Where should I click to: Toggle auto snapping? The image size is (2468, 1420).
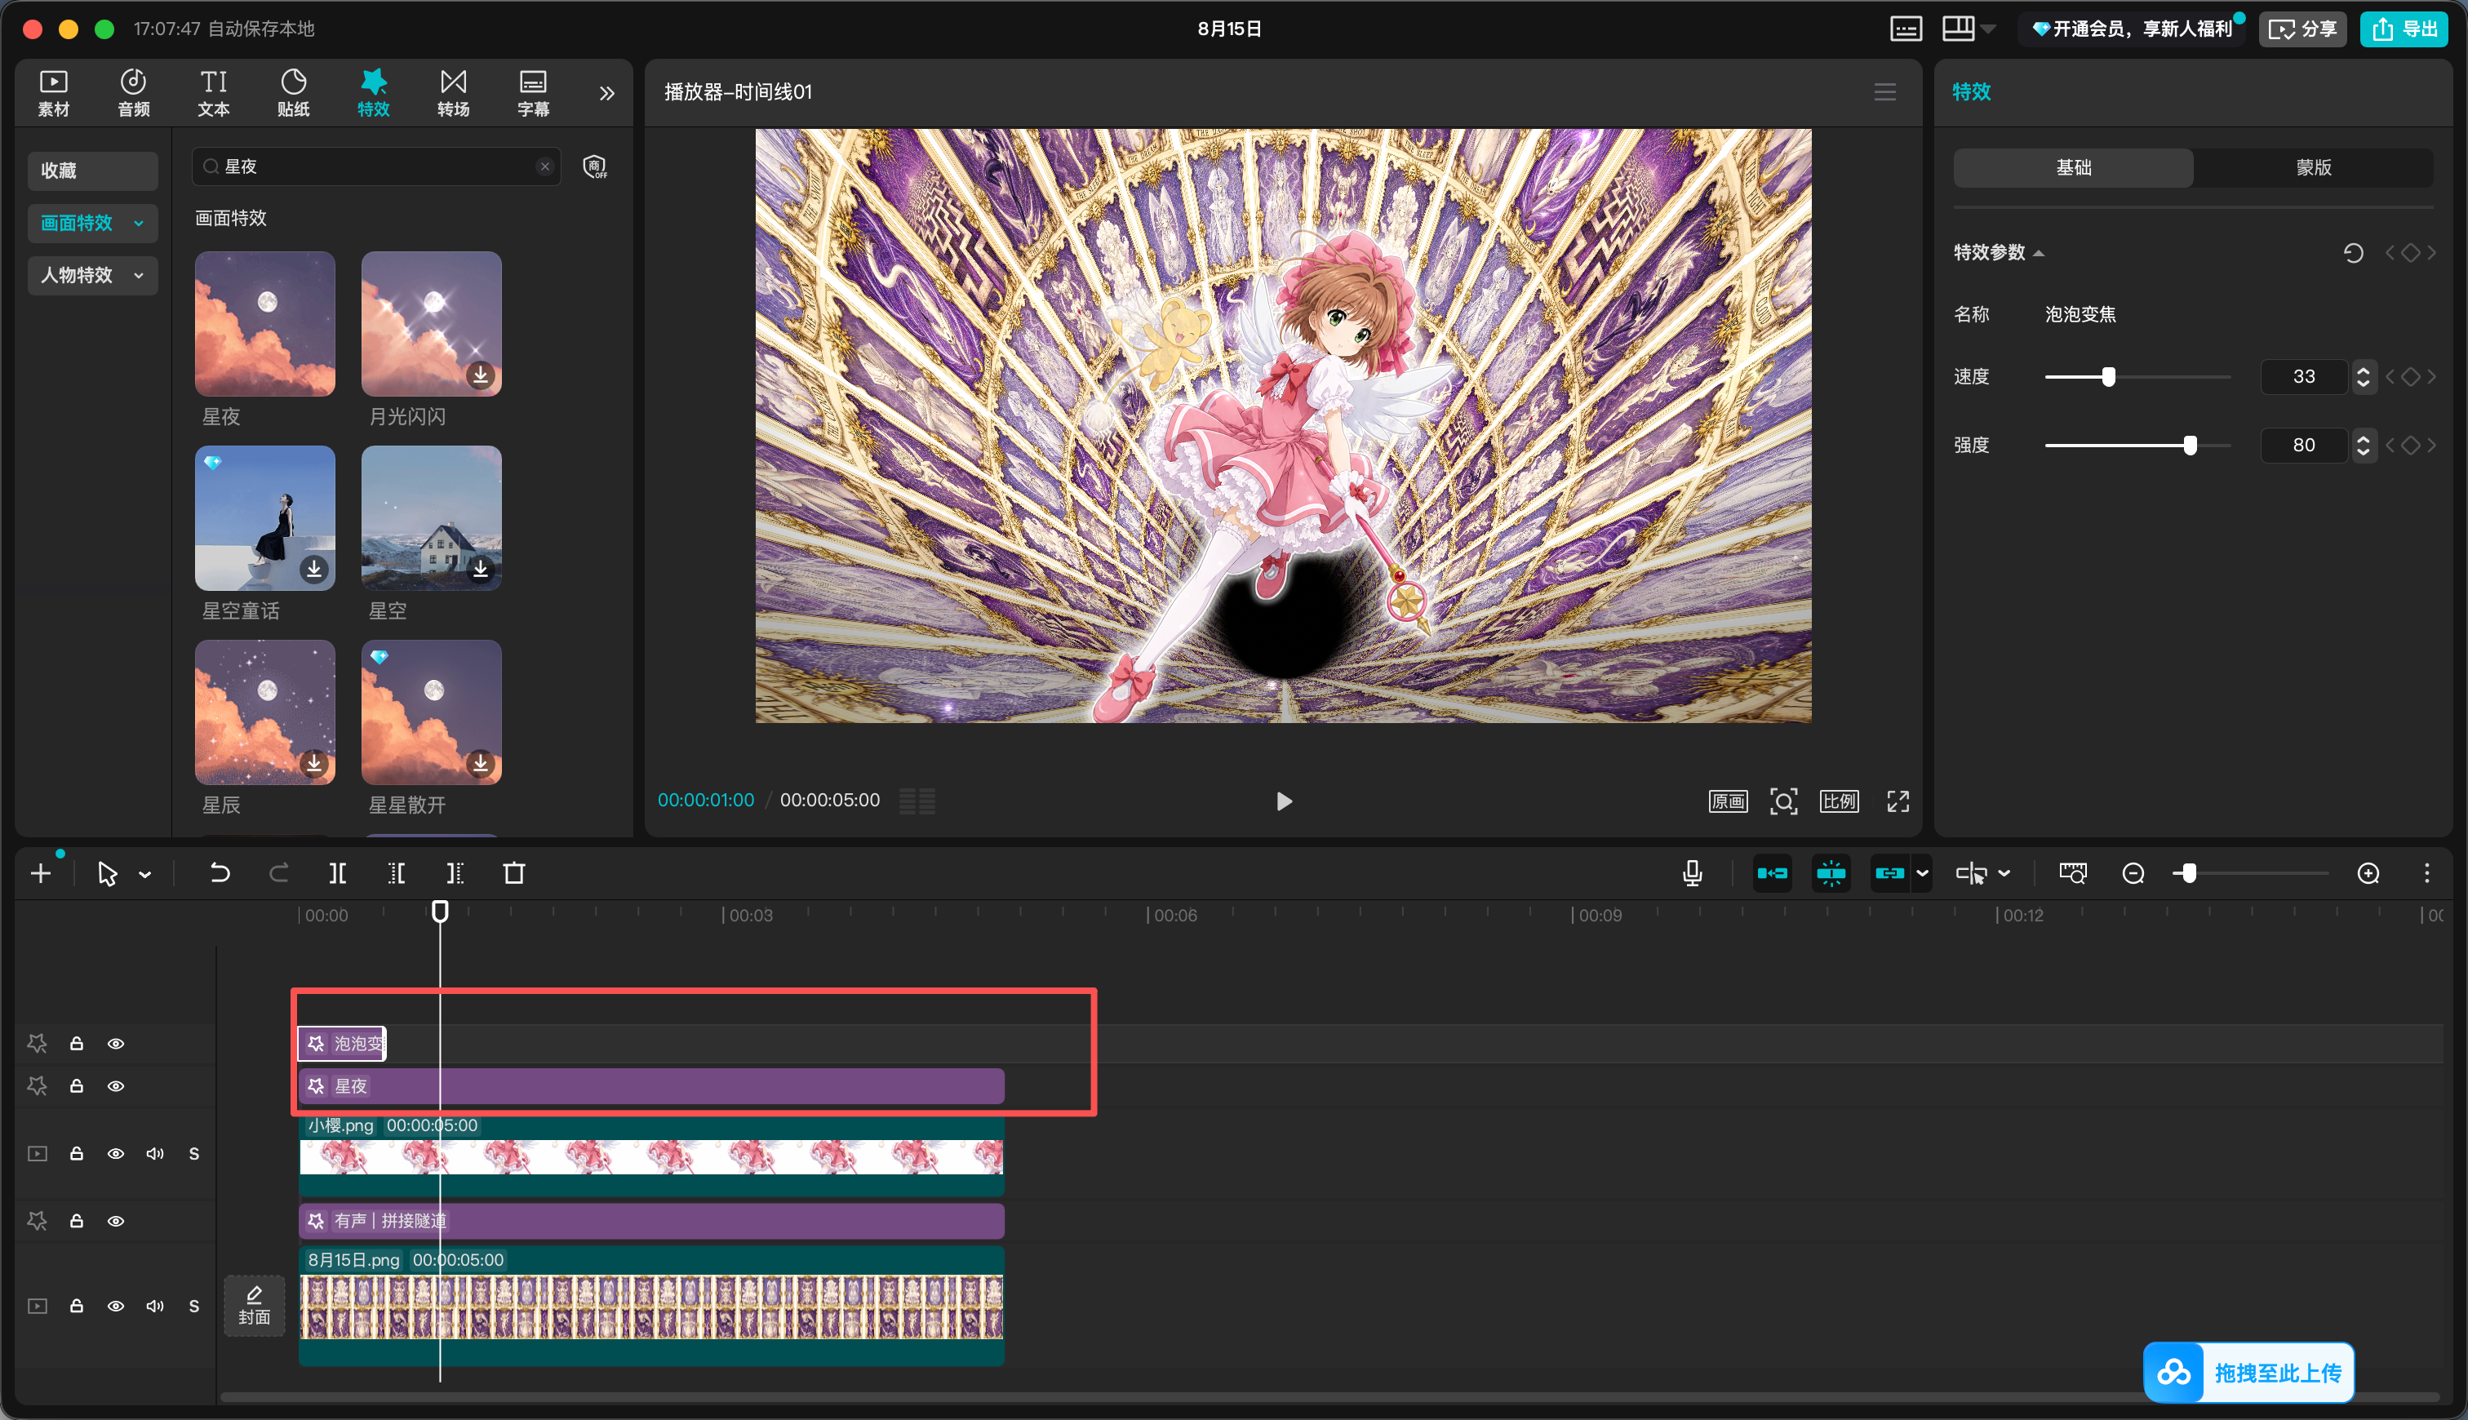coord(1831,874)
